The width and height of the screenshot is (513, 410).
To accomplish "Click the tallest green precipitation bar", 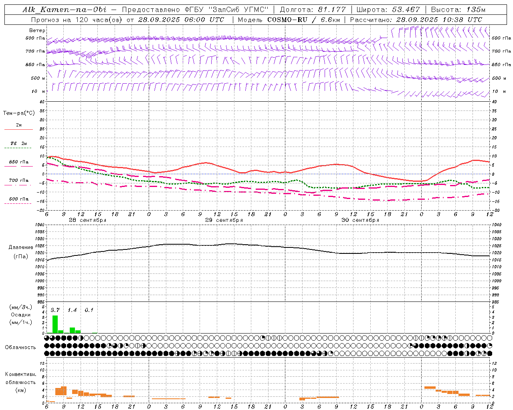I will click(x=55, y=324).
